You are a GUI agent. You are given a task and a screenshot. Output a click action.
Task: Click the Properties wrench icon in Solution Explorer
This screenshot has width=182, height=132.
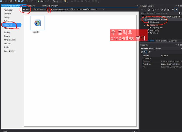pyautogui.click(x=173, y=10)
